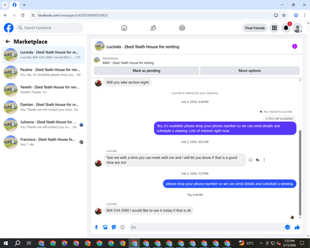The width and height of the screenshot is (310, 248).
Task: Show hidden system tray icons
Action: 261,243
